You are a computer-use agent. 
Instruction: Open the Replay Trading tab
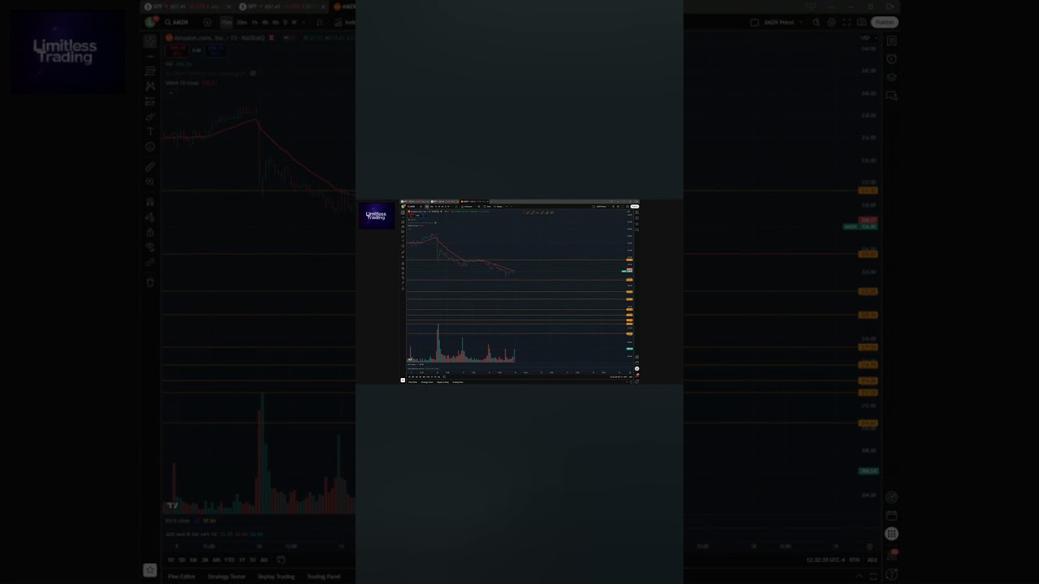tap(276, 576)
